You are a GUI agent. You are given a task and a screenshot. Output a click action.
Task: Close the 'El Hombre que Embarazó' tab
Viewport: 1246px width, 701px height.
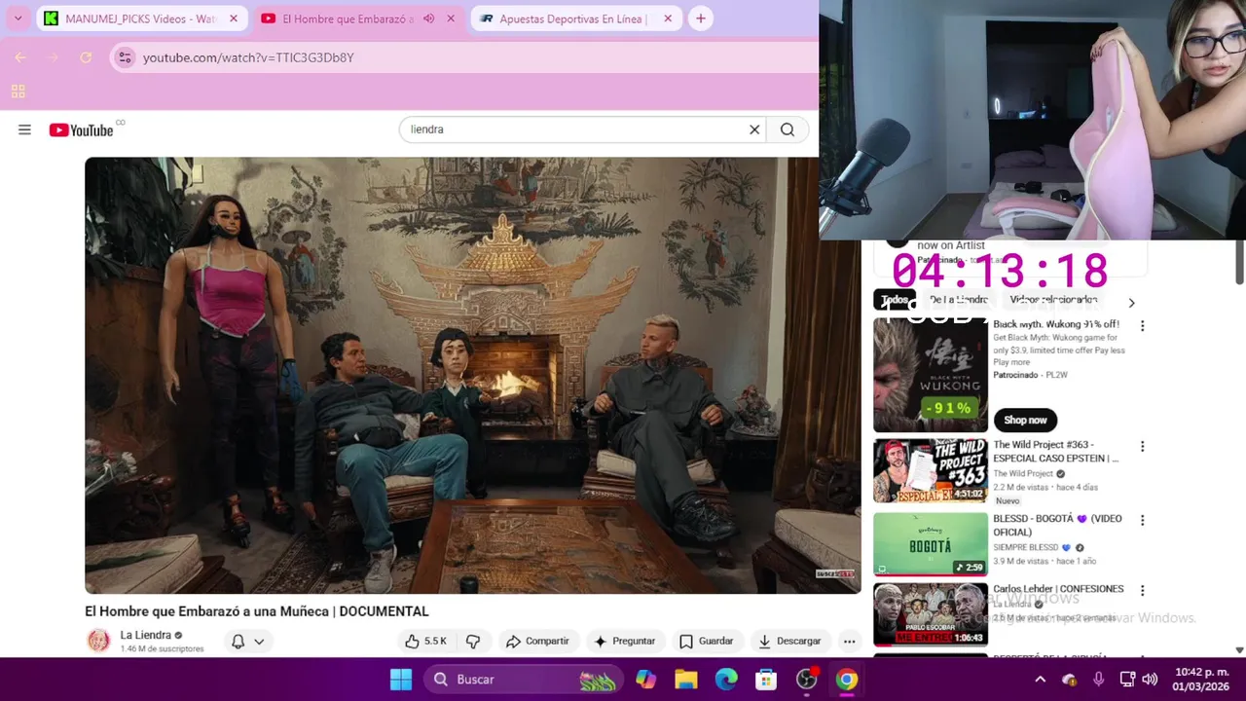[451, 18]
